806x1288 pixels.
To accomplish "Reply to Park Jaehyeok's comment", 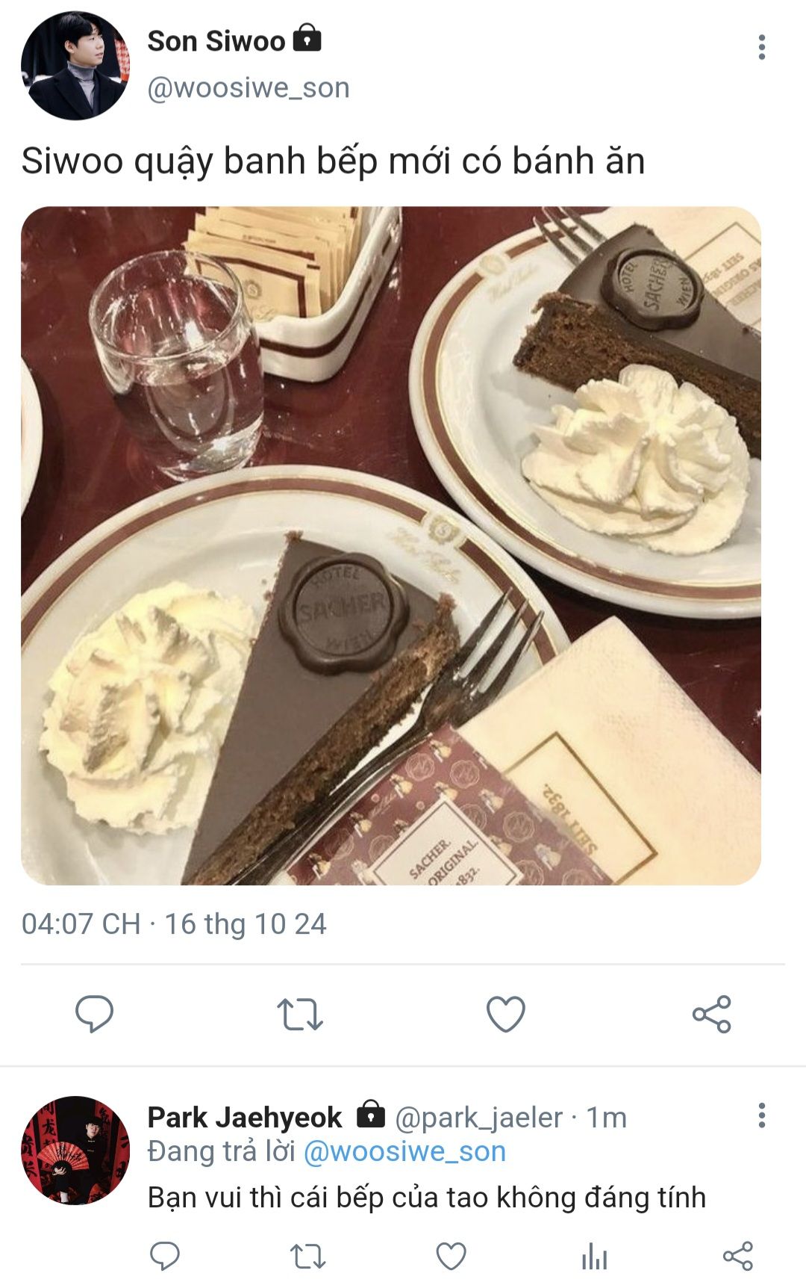I will point(165,1256).
